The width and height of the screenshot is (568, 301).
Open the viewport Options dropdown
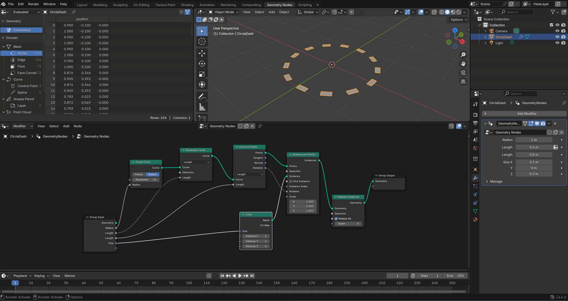click(x=459, y=20)
